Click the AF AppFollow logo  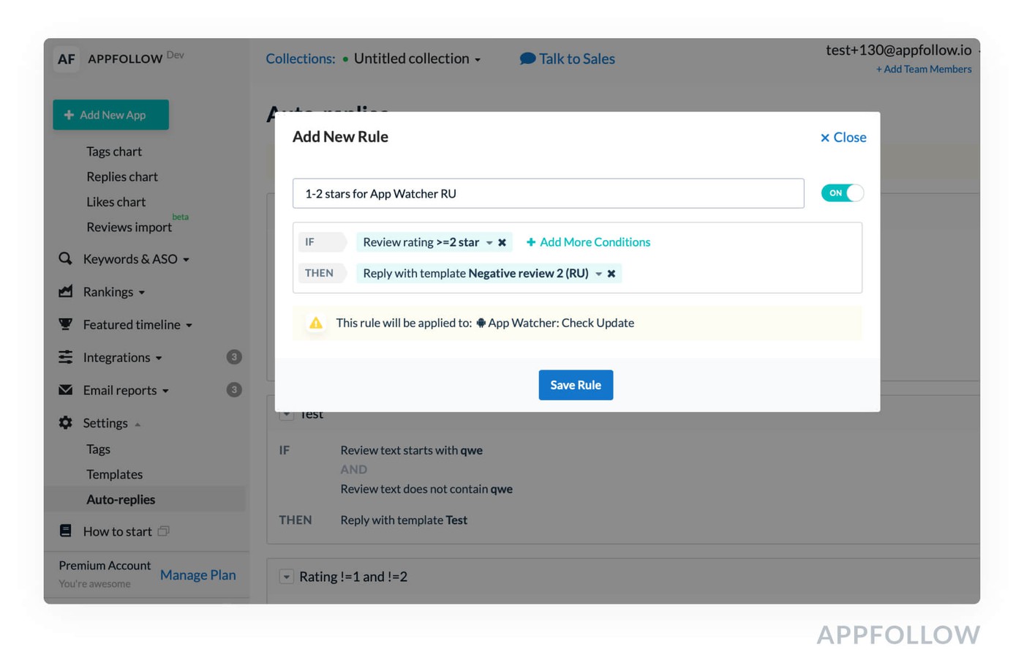point(67,59)
